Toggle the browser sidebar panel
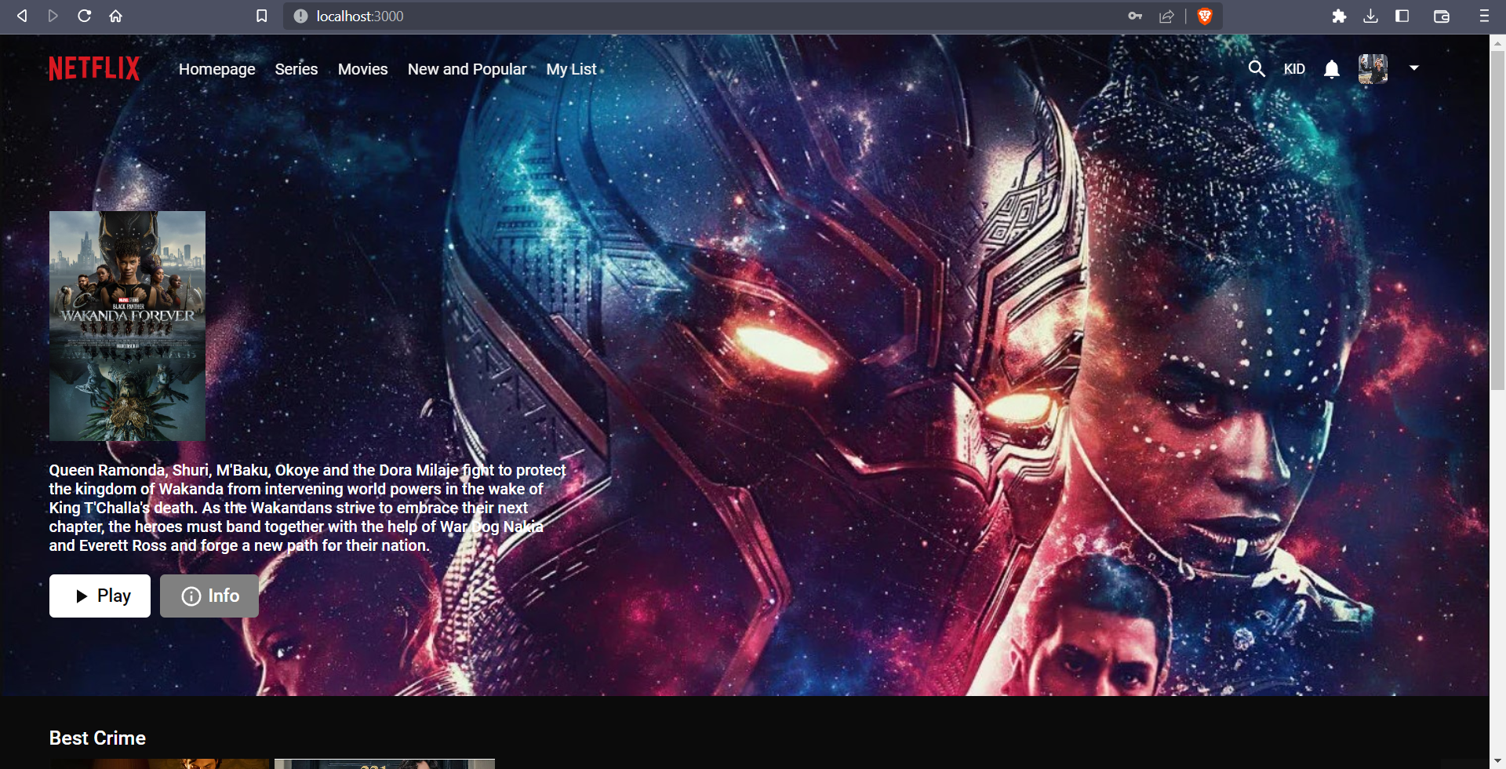 (1402, 16)
